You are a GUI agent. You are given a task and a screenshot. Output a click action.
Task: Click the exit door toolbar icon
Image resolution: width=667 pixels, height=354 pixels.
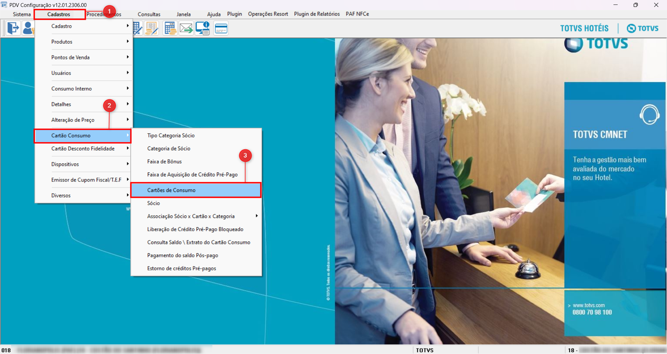coord(13,28)
